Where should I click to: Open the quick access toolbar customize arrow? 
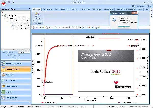pos(13,2)
